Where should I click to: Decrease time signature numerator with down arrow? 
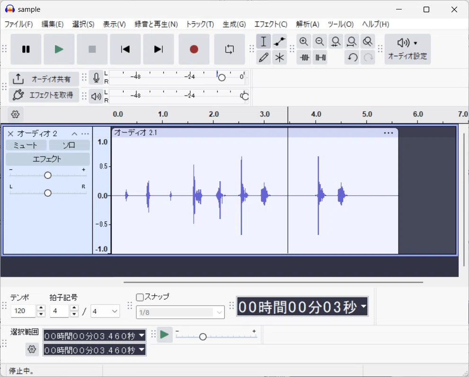click(74, 314)
